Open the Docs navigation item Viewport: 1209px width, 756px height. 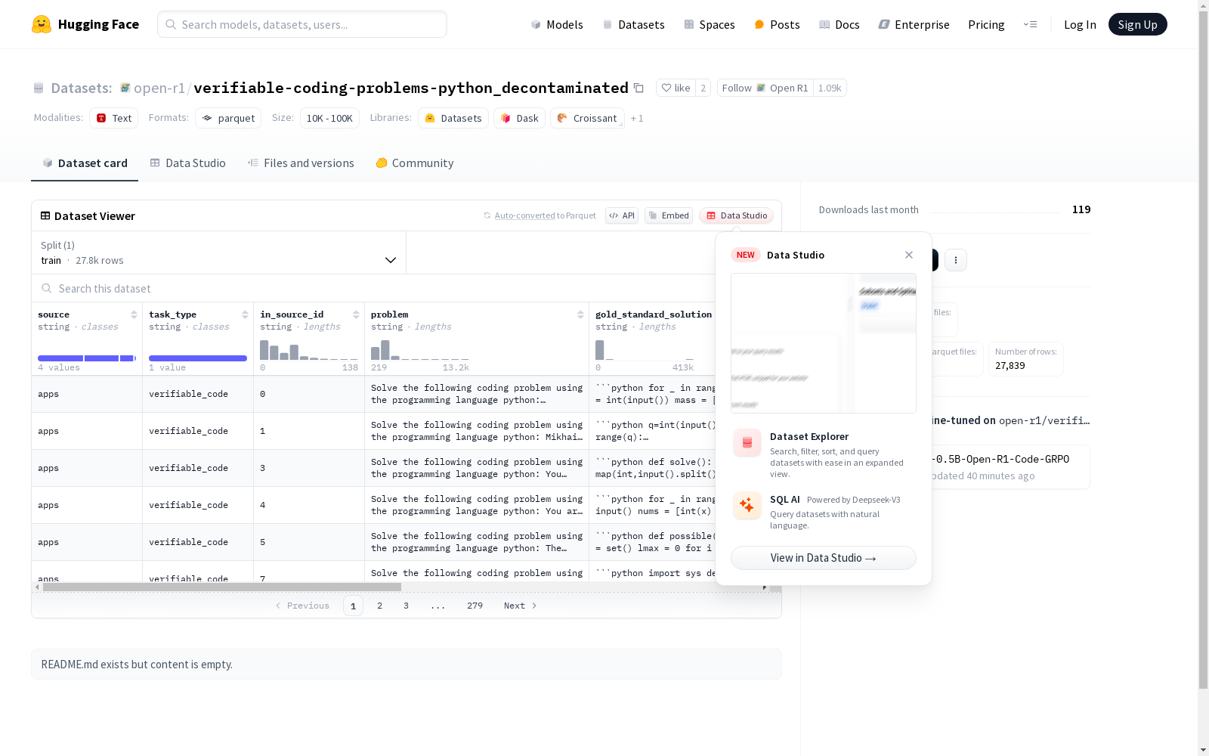tap(839, 24)
